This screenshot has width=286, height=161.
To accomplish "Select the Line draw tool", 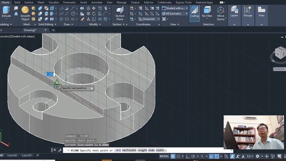I will click(x=67, y=14).
